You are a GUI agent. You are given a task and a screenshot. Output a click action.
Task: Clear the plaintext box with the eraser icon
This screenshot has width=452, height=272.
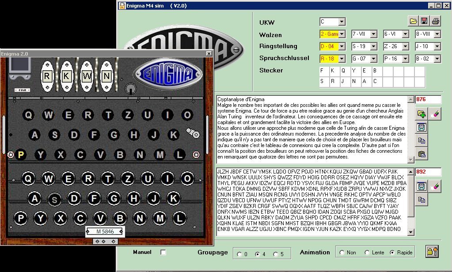(435, 114)
